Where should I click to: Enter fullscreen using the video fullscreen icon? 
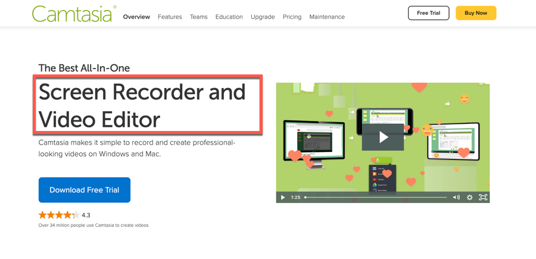(x=483, y=197)
